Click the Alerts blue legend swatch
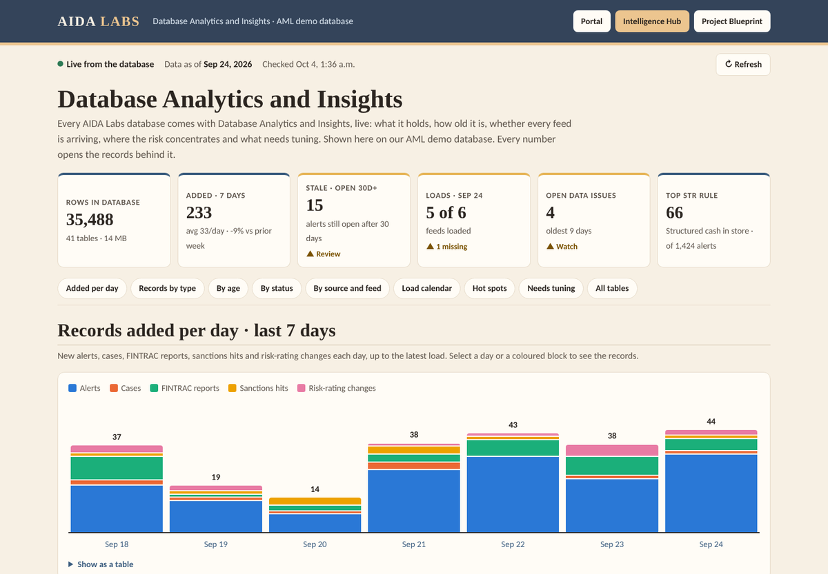 click(x=72, y=388)
